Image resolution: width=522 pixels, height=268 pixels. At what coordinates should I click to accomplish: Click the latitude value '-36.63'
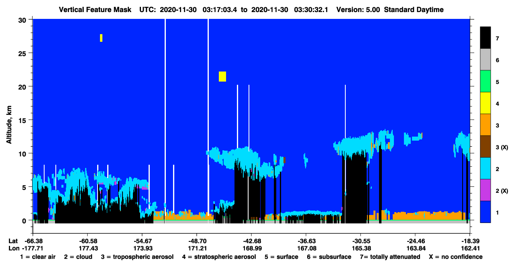point(306,241)
